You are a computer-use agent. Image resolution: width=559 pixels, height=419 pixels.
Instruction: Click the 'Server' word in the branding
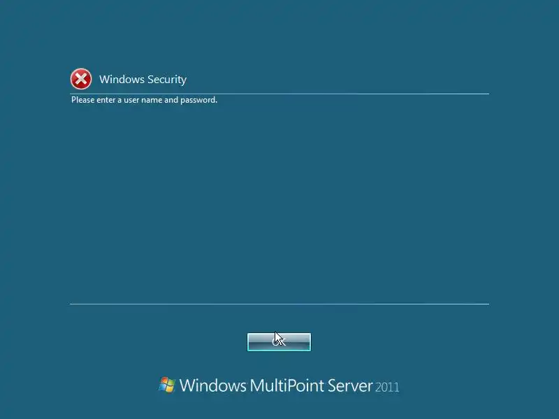[x=350, y=385]
